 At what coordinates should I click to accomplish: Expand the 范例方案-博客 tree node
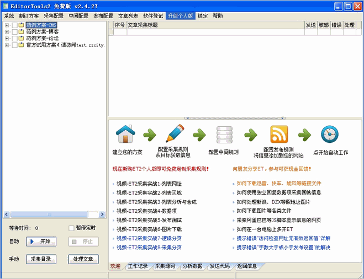coord(7,32)
